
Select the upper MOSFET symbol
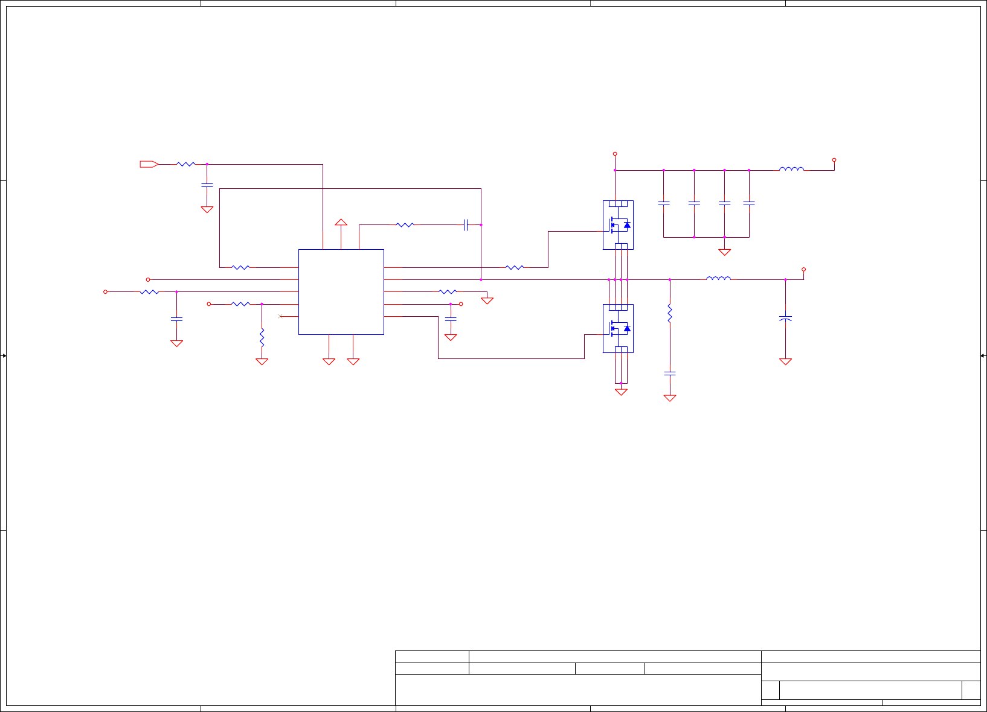point(618,225)
